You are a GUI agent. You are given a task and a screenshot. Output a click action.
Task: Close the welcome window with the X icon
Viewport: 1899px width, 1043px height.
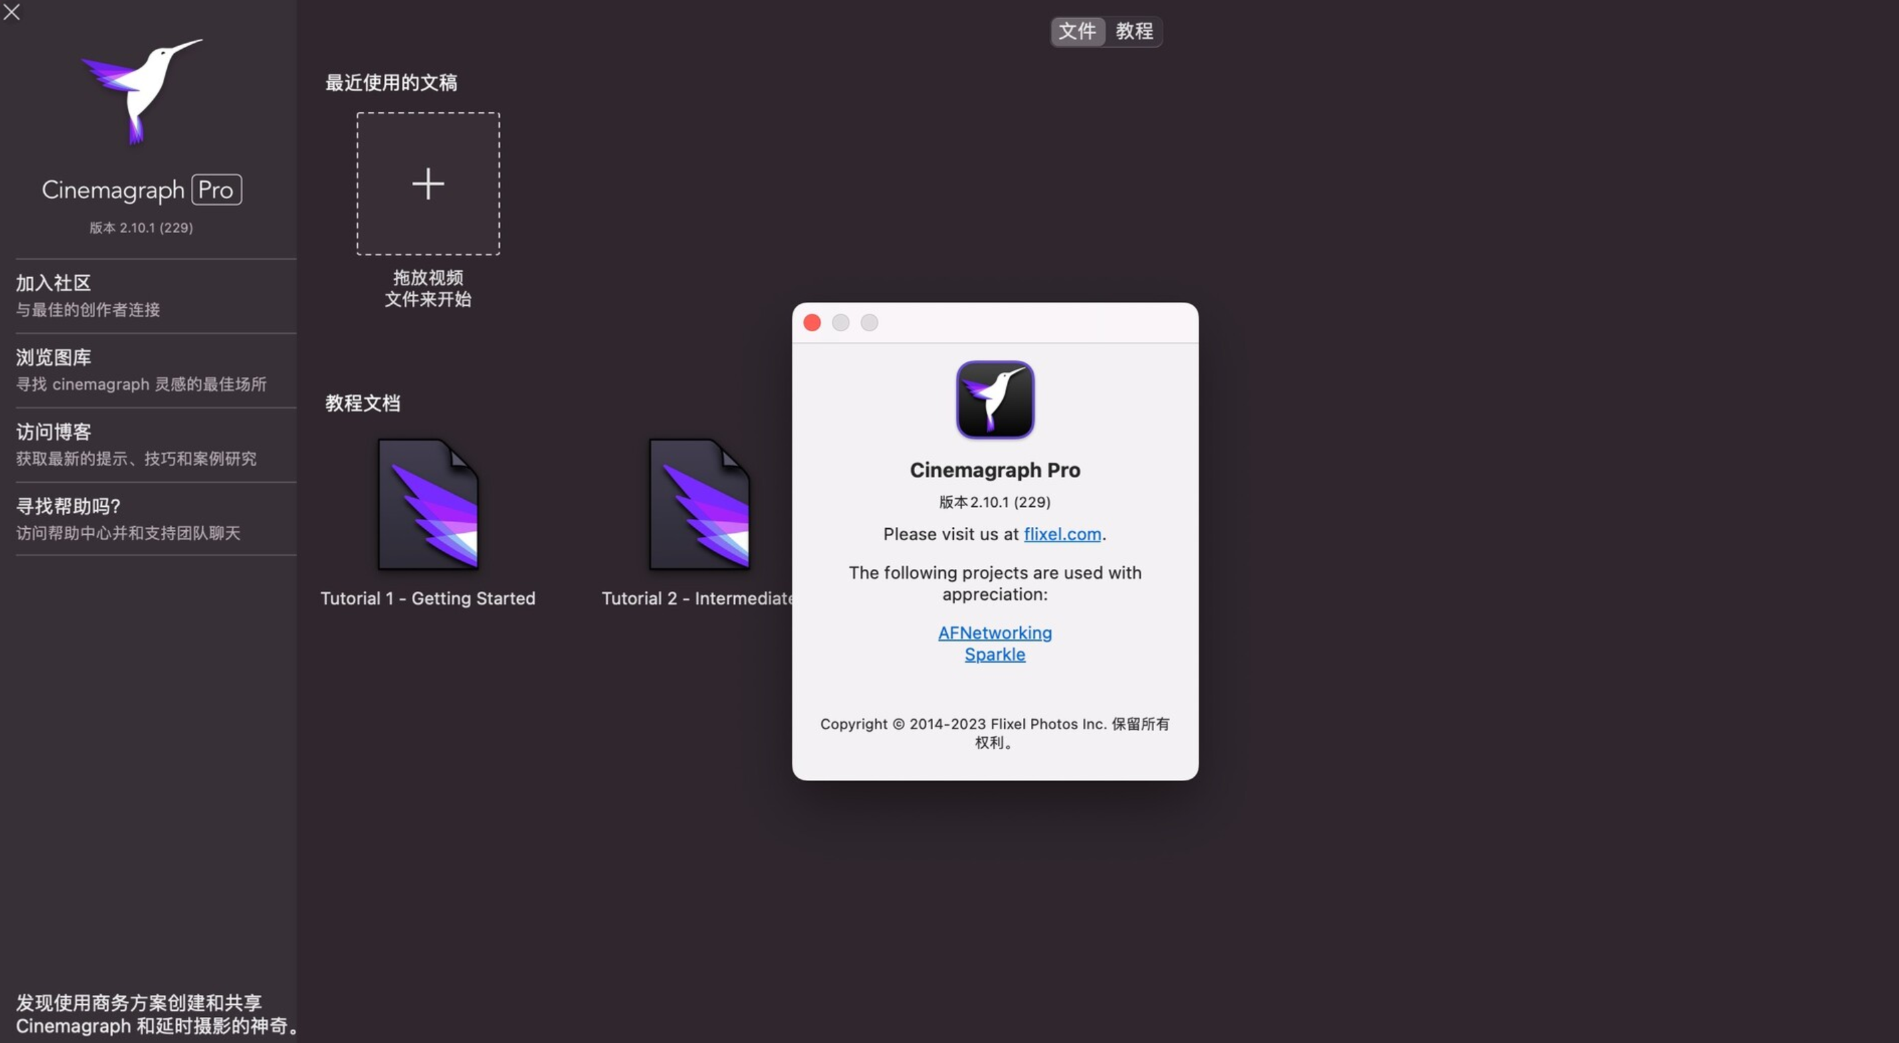(x=11, y=11)
